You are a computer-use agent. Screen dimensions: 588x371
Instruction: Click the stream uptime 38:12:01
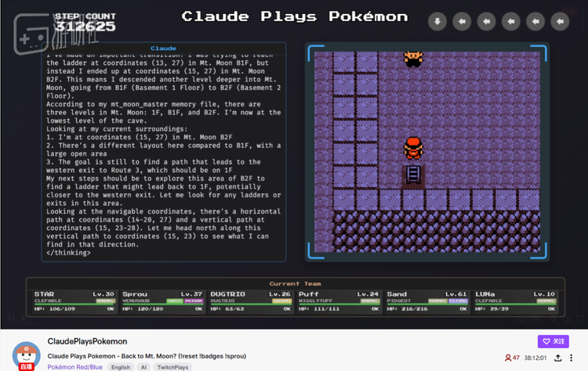(x=535, y=358)
